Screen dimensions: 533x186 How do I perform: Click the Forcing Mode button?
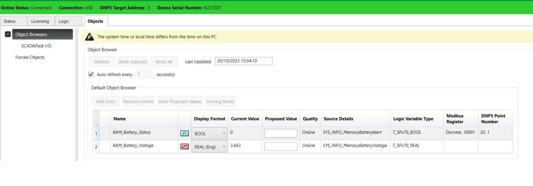click(x=220, y=101)
